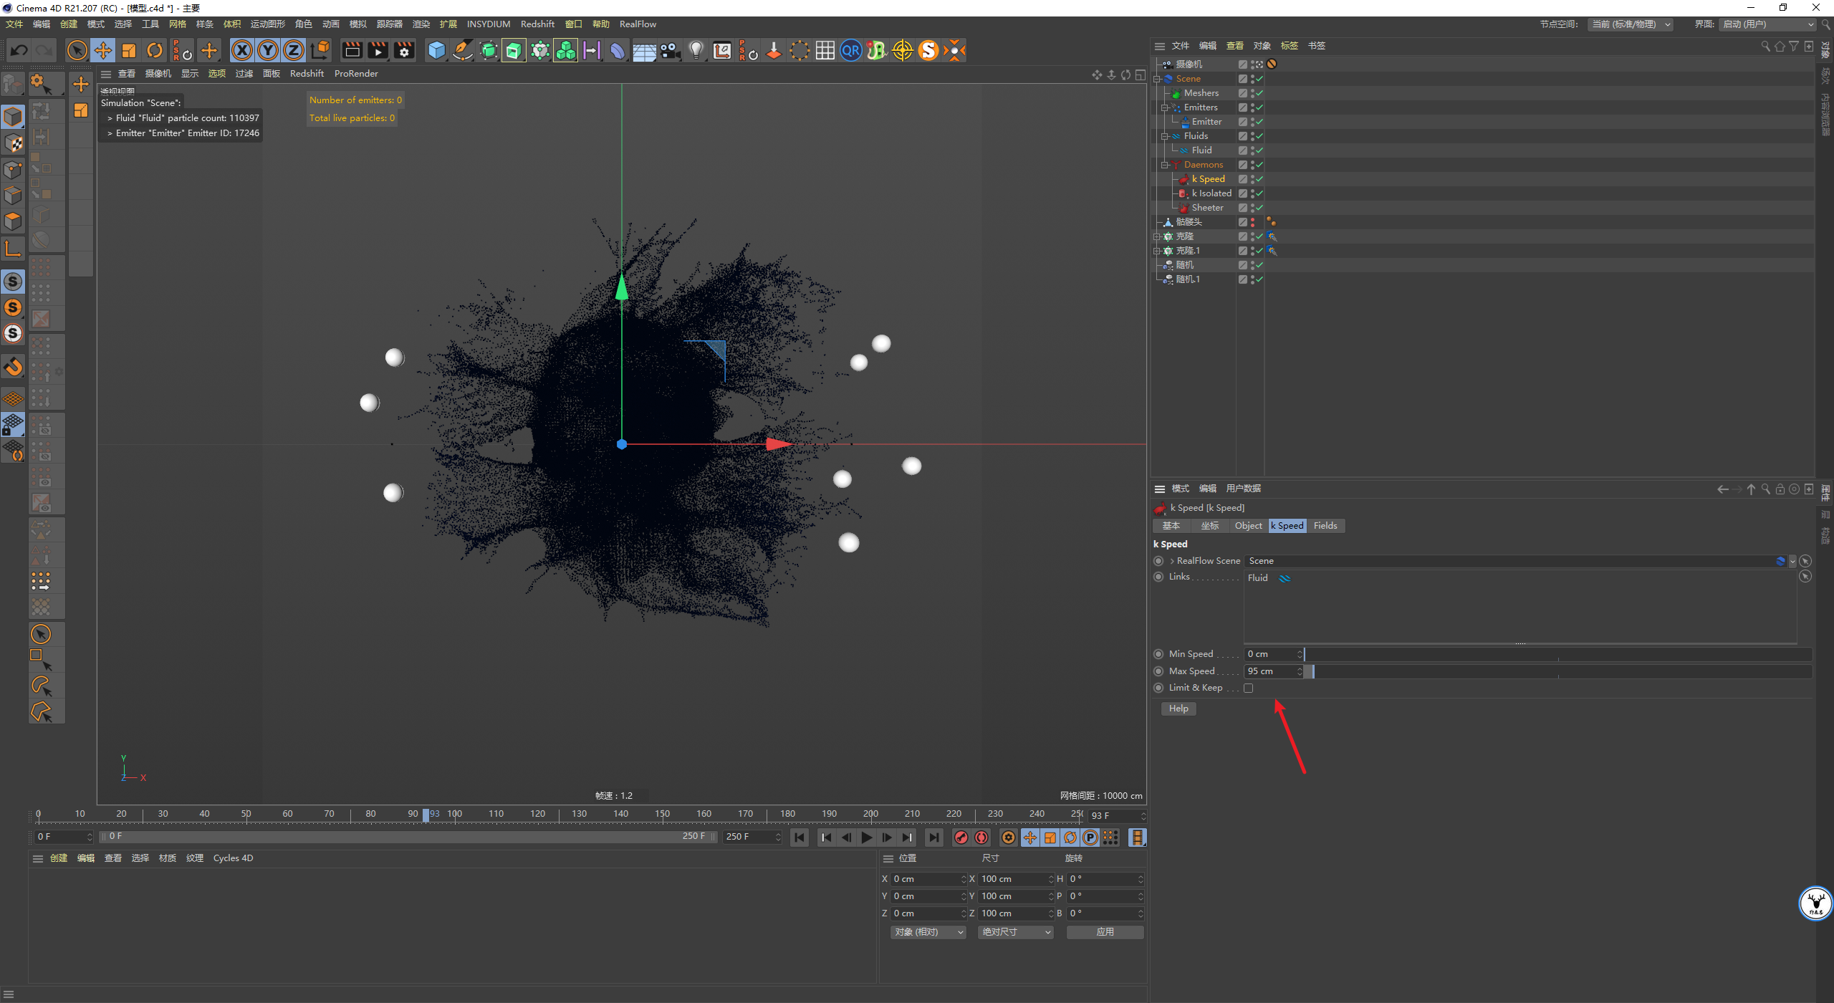Select the Rotate tool in toolbar
Screen dimensions: 1834x1003
pos(155,50)
